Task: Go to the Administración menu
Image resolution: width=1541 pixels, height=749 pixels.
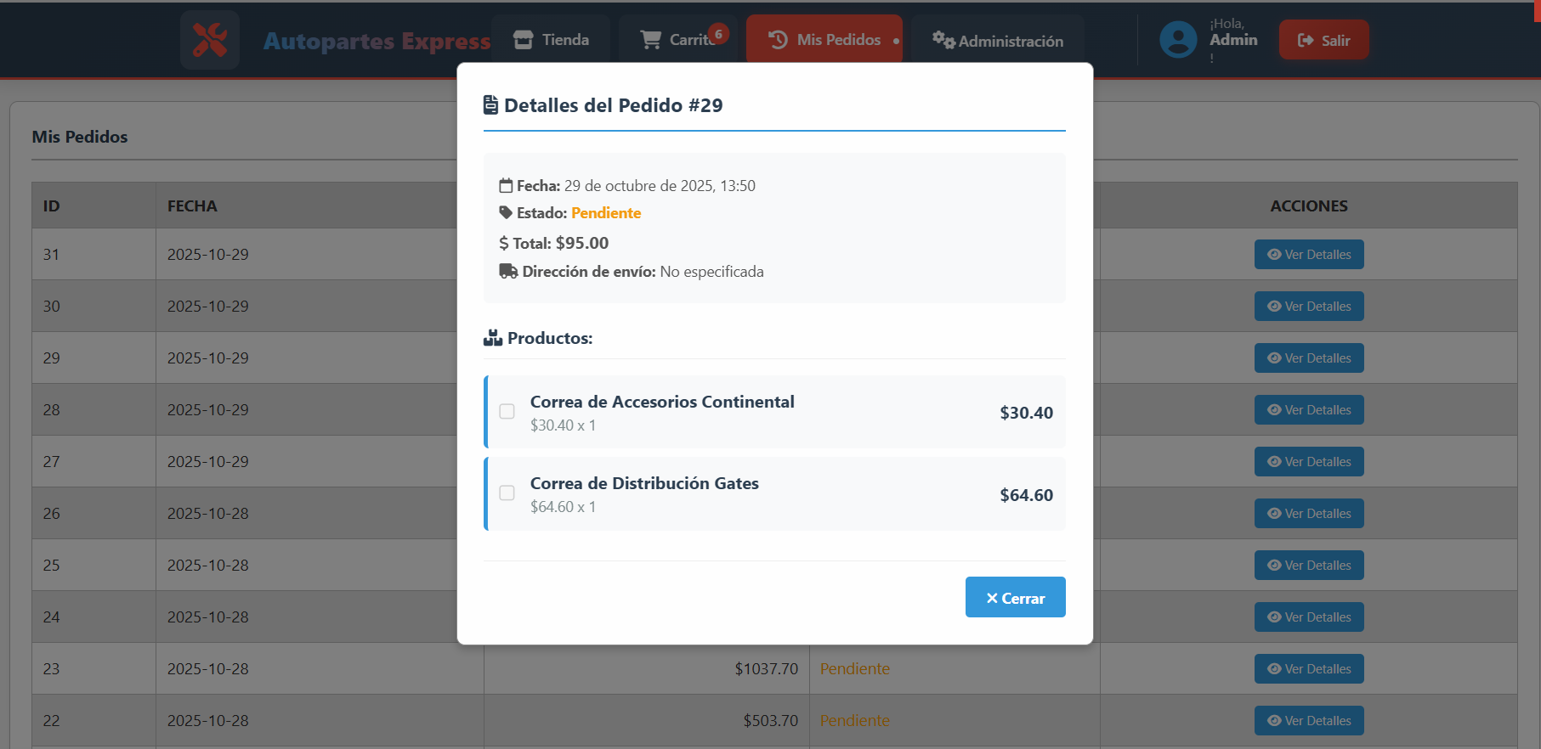Action: click(997, 41)
